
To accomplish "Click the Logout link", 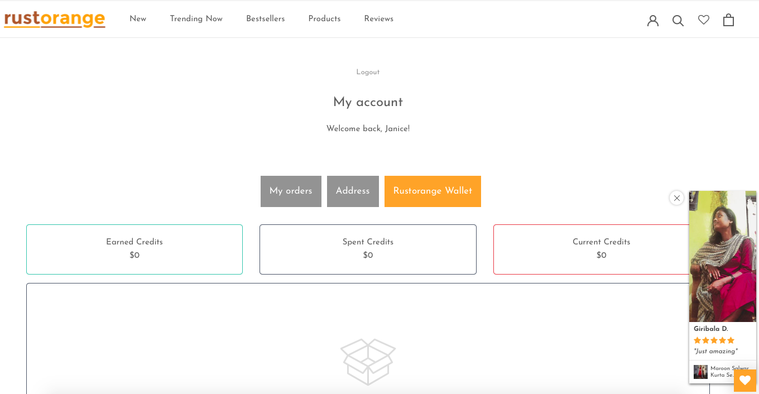I will point(368,72).
